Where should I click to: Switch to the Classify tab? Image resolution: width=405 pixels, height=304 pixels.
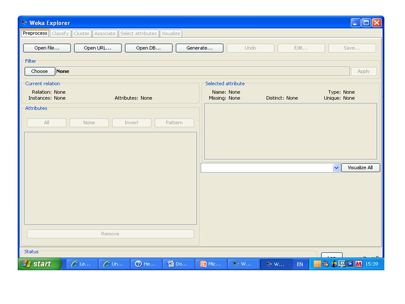click(60, 33)
